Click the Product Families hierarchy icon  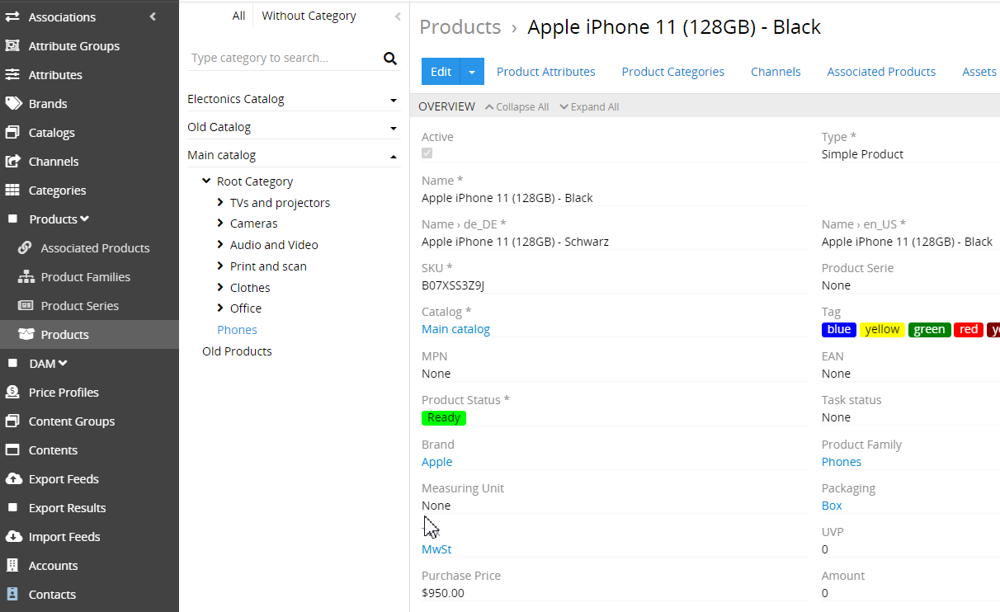(26, 276)
